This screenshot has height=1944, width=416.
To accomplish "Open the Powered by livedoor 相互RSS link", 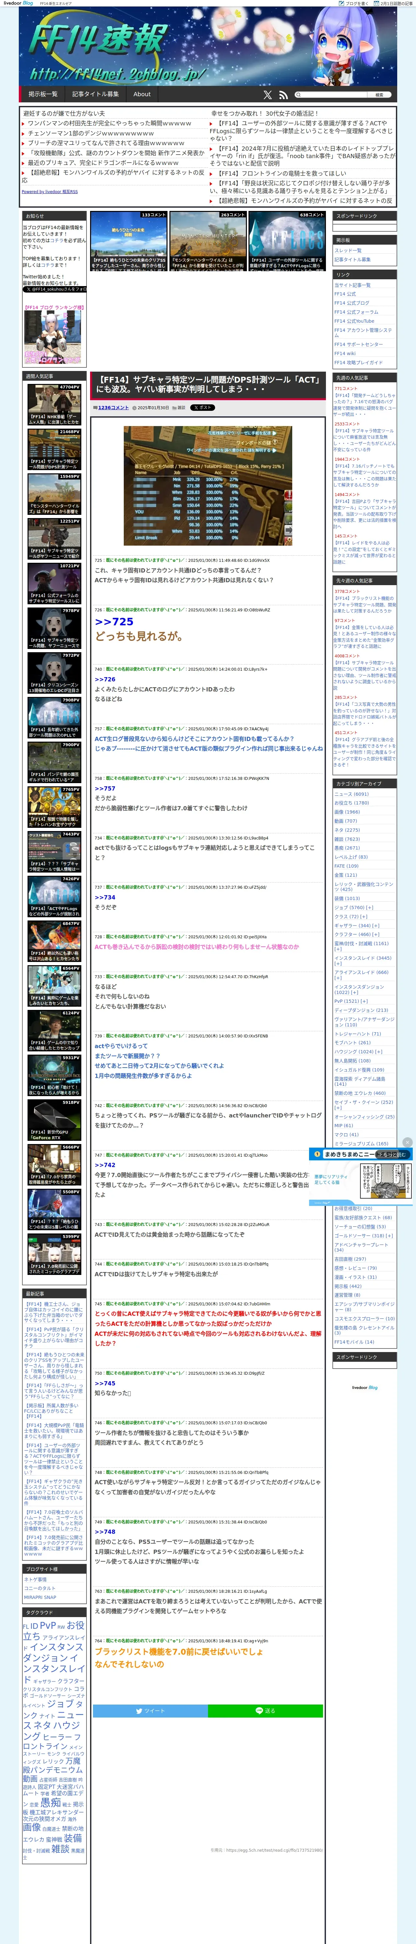I will point(50,192).
